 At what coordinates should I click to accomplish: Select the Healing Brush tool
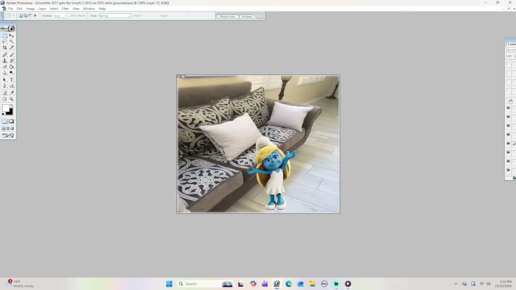coord(5,55)
